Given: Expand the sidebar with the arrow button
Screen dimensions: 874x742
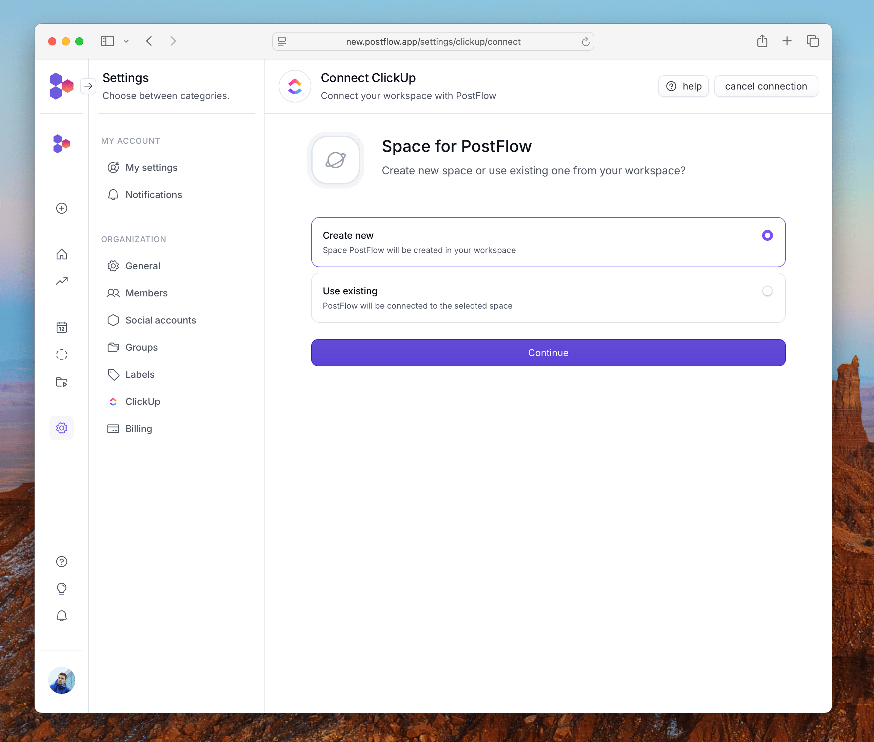Looking at the screenshot, I should [x=88, y=86].
